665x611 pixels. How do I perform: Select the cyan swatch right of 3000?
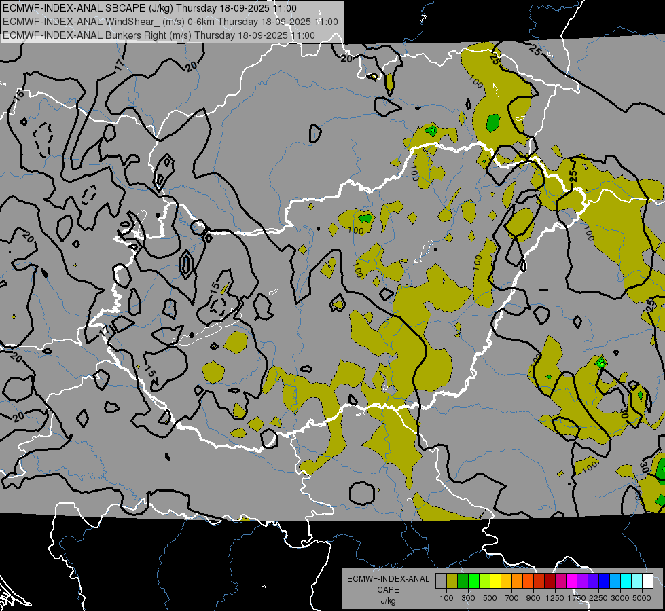[626, 581]
